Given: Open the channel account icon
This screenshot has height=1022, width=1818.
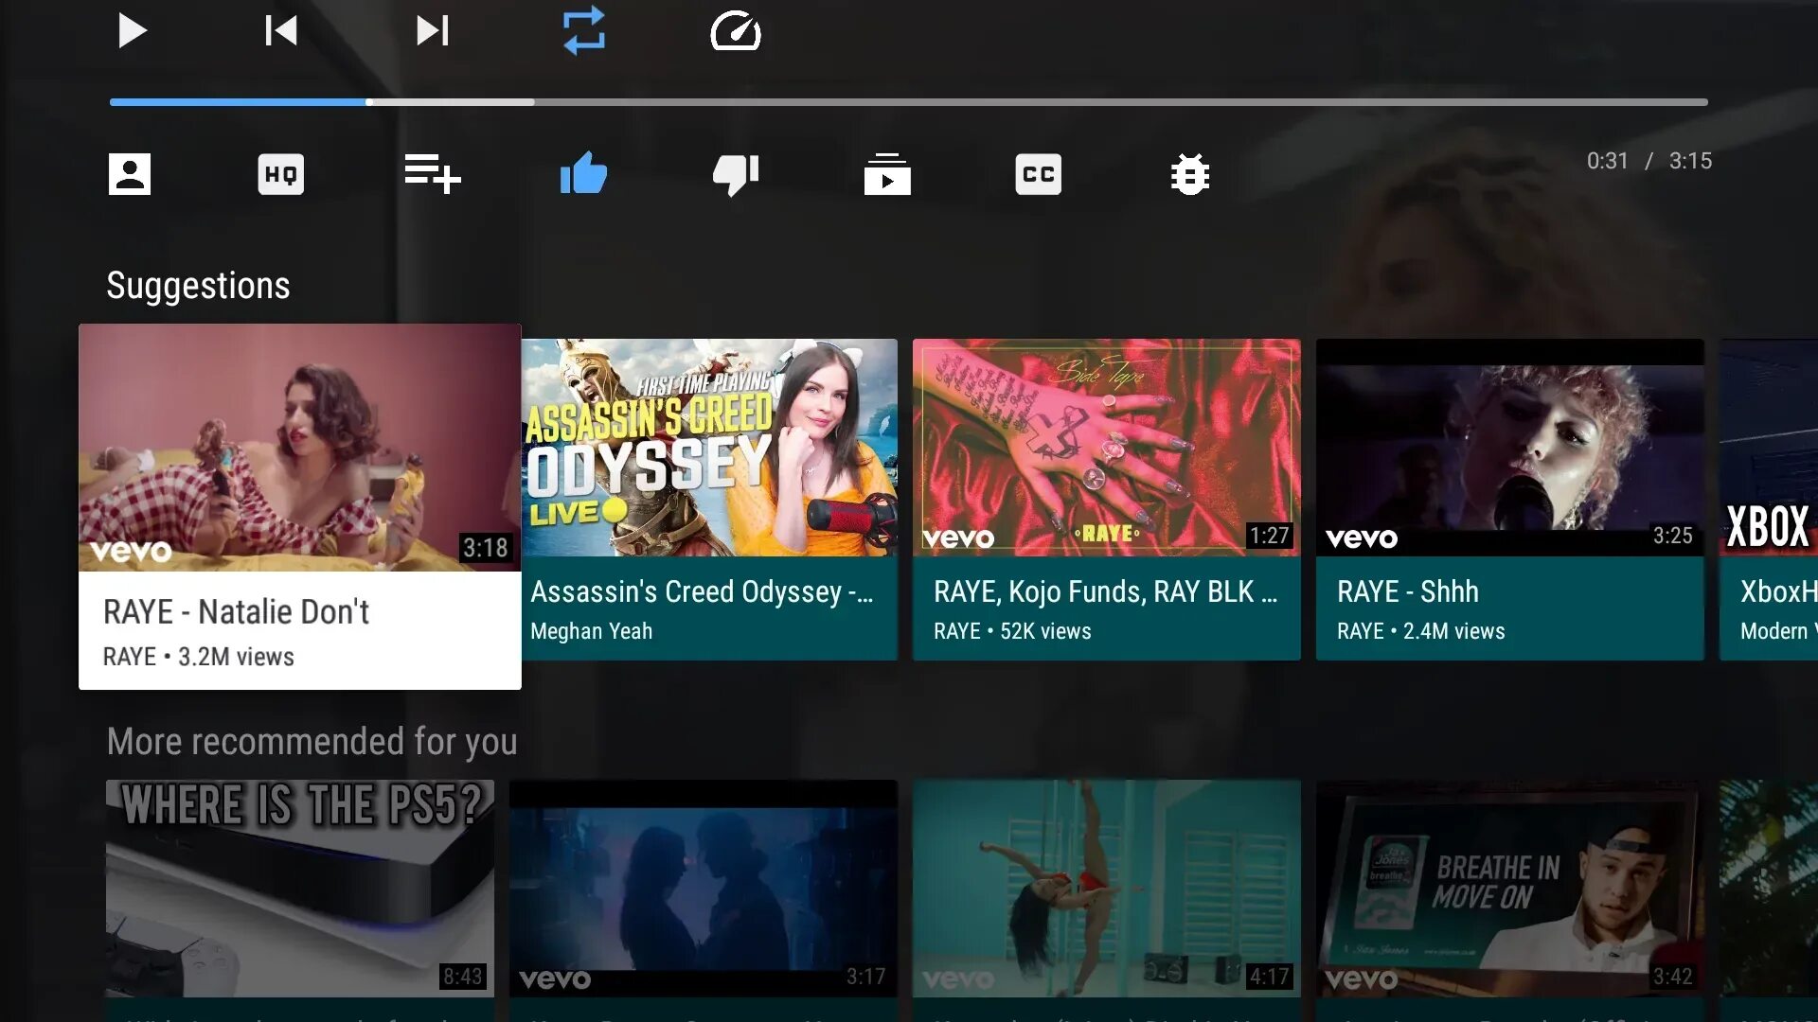Looking at the screenshot, I should pos(129,174).
